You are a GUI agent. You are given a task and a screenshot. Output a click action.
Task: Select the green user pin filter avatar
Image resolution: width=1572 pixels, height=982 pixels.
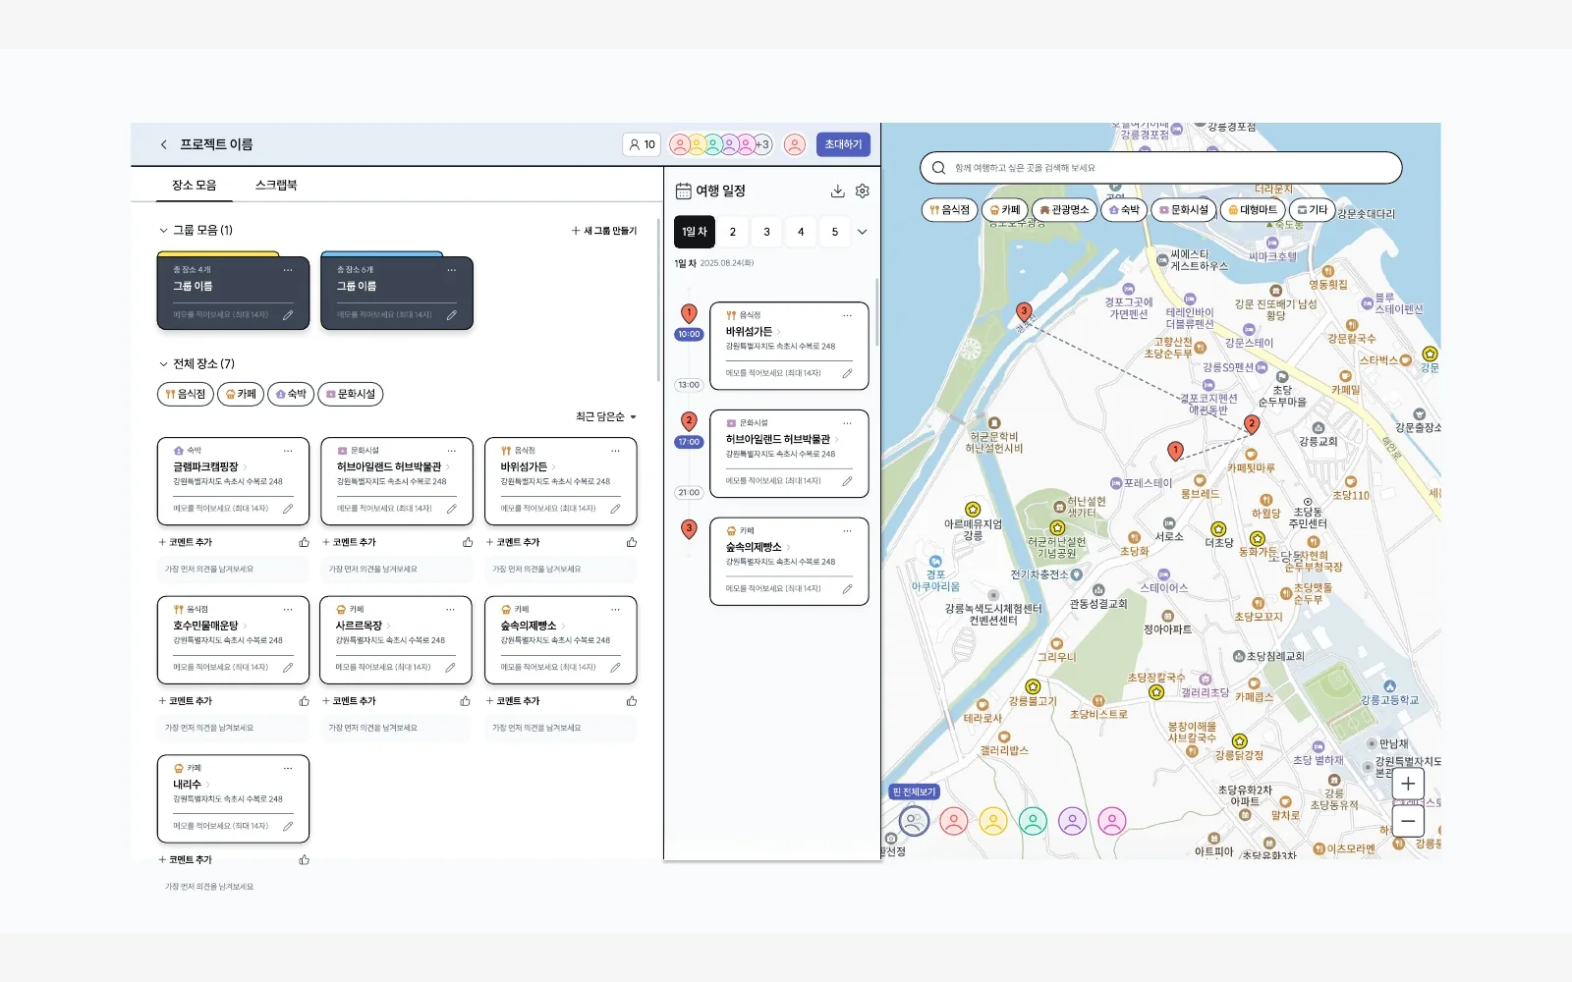1033,821
